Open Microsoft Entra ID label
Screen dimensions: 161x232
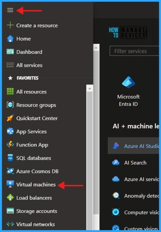(x=128, y=100)
